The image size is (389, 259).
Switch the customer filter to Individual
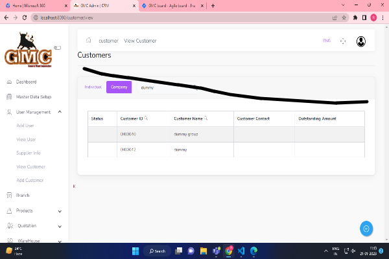tap(93, 87)
